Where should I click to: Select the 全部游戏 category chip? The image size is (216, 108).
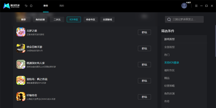click(x=107, y=19)
